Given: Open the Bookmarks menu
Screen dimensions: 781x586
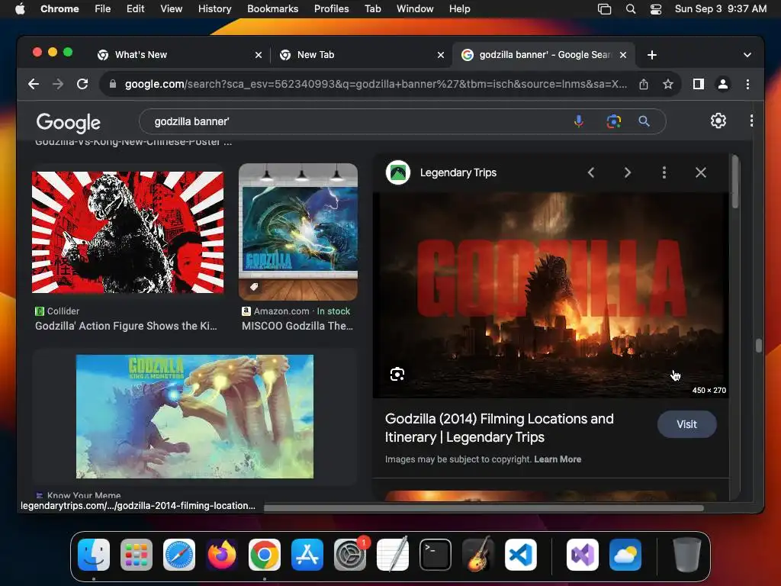Looking at the screenshot, I should pos(272,9).
